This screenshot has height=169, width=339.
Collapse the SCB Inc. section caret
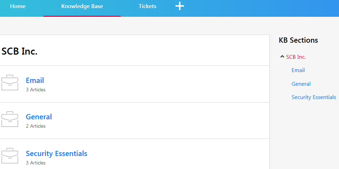282,57
